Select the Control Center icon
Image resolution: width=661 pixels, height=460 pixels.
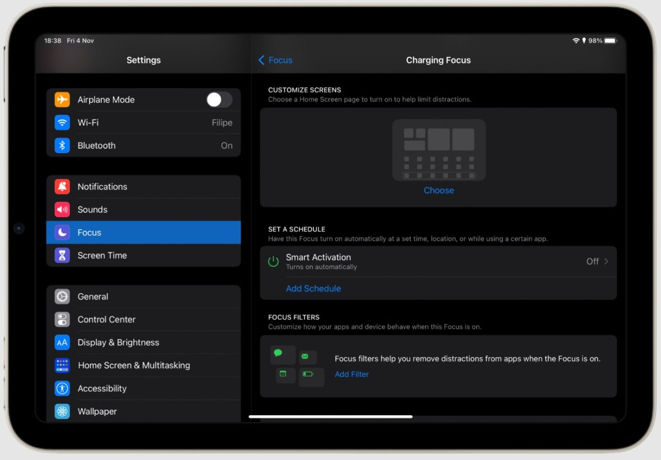[62, 320]
